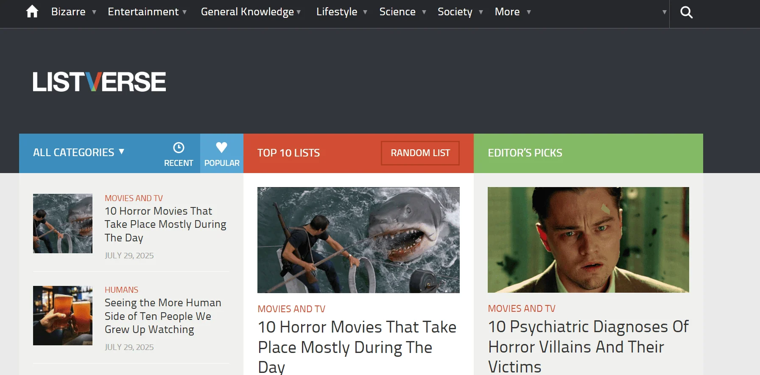
Task: Open the Top 10 Lists heading
Action: tap(288, 153)
